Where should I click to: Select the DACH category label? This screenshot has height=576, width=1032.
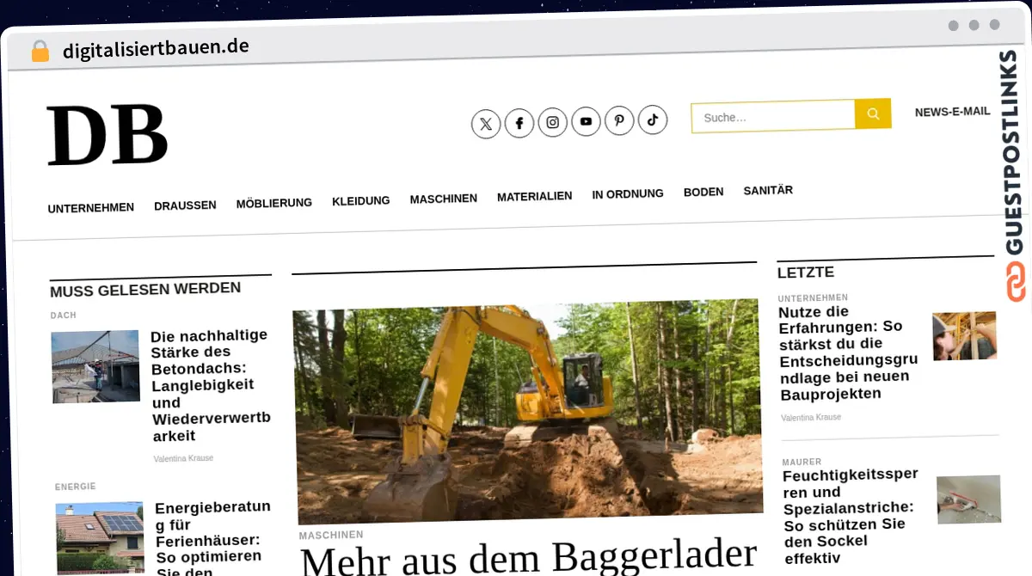64,316
